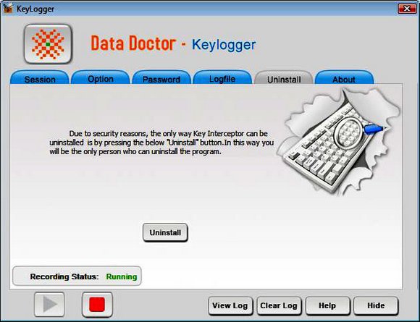Open the About tab
The width and height of the screenshot is (420, 322).
tap(344, 77)
